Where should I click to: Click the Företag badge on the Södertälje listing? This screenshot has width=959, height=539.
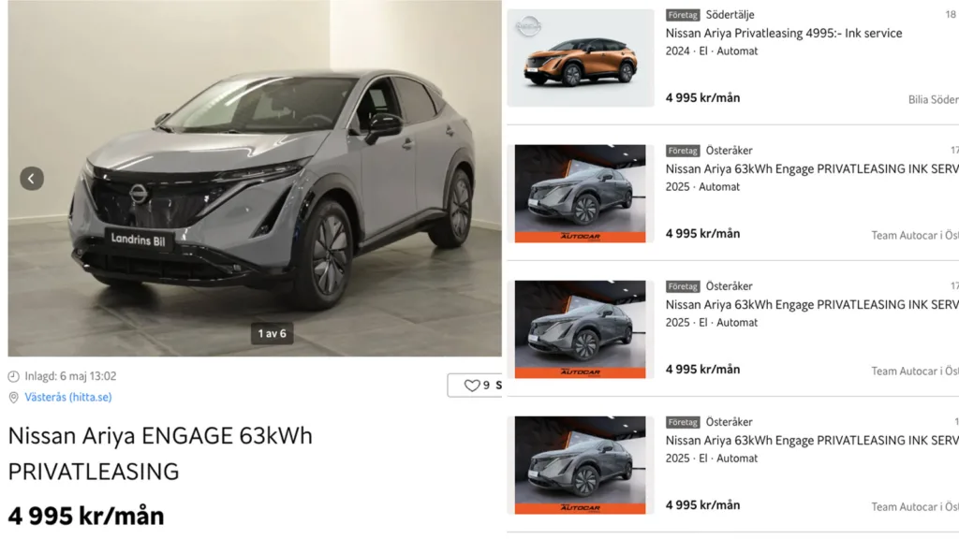tap(683, 15)
